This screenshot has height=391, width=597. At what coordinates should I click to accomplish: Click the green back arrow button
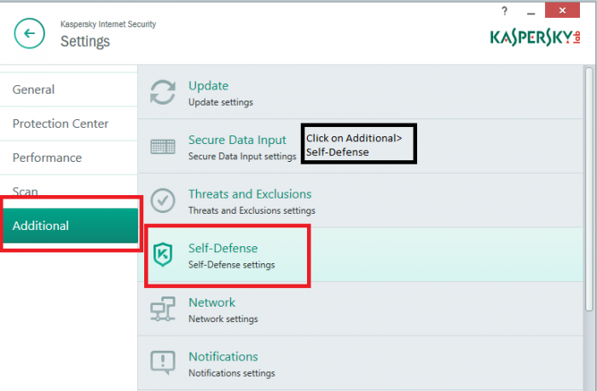pyautogui.click(x=30, y=34)
